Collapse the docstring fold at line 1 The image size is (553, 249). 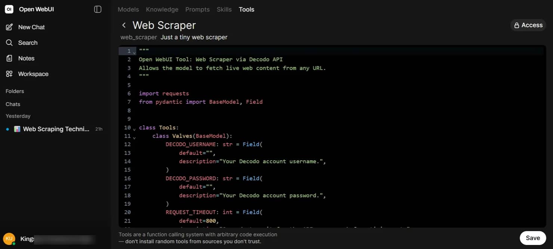(135, 53)
